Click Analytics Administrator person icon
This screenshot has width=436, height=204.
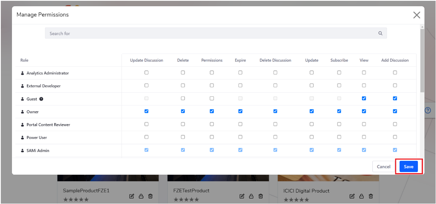(x=22, y=73)
